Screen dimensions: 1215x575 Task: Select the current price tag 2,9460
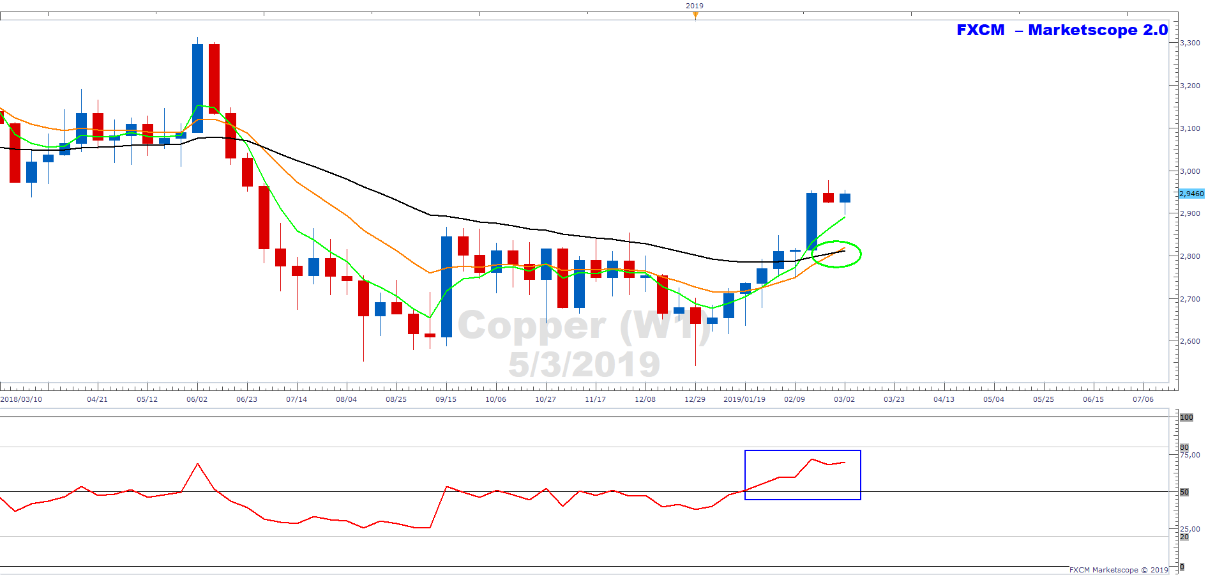click(1191, 194)
